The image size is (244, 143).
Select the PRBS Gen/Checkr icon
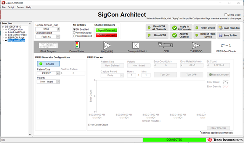point(226,45)
